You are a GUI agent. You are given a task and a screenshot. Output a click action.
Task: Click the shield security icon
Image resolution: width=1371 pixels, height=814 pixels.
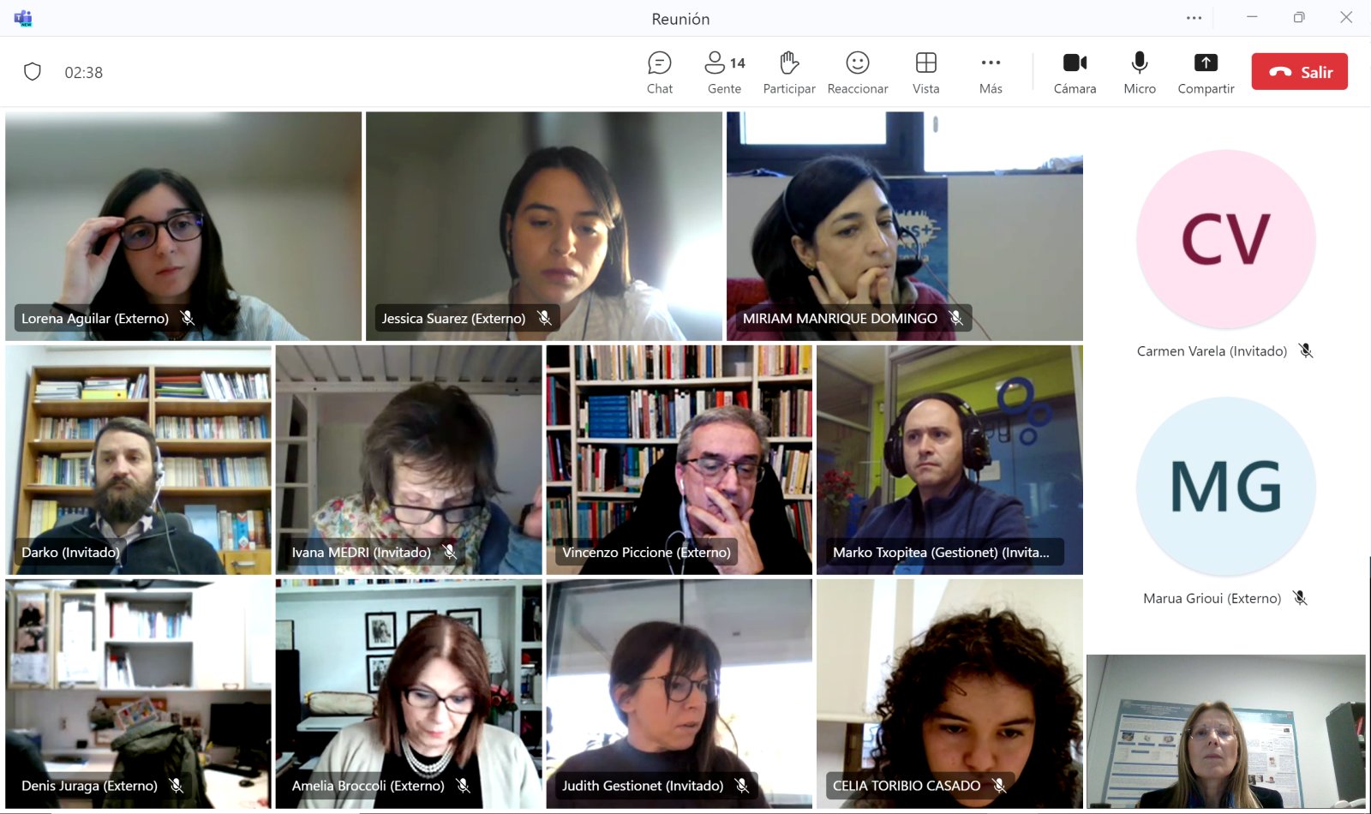click(x=33, y=72)
